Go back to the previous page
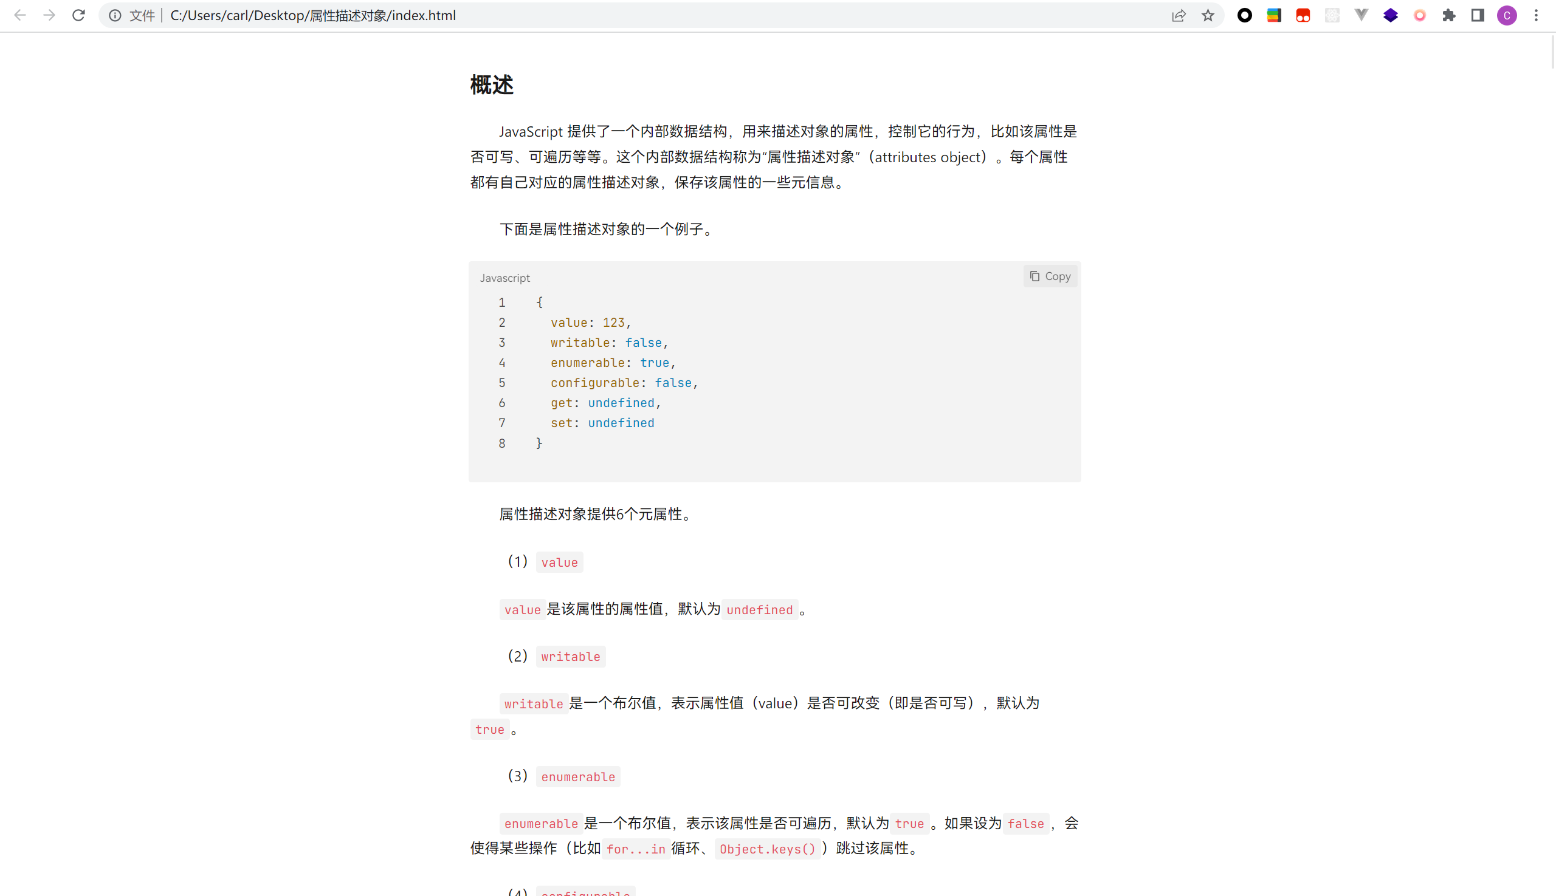 point(19,15)
